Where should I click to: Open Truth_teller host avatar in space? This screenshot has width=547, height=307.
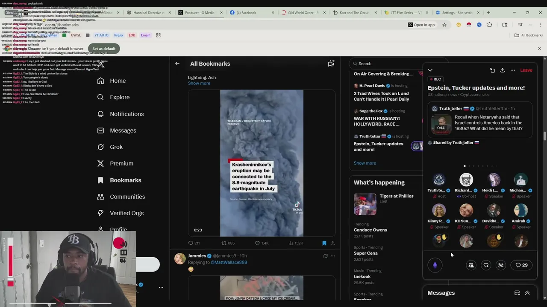(x=439, y=180)
